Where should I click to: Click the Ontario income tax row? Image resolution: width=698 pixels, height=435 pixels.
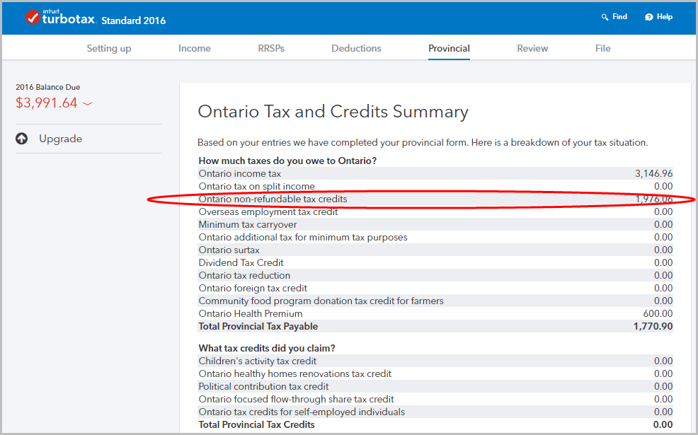click(435, 173)
